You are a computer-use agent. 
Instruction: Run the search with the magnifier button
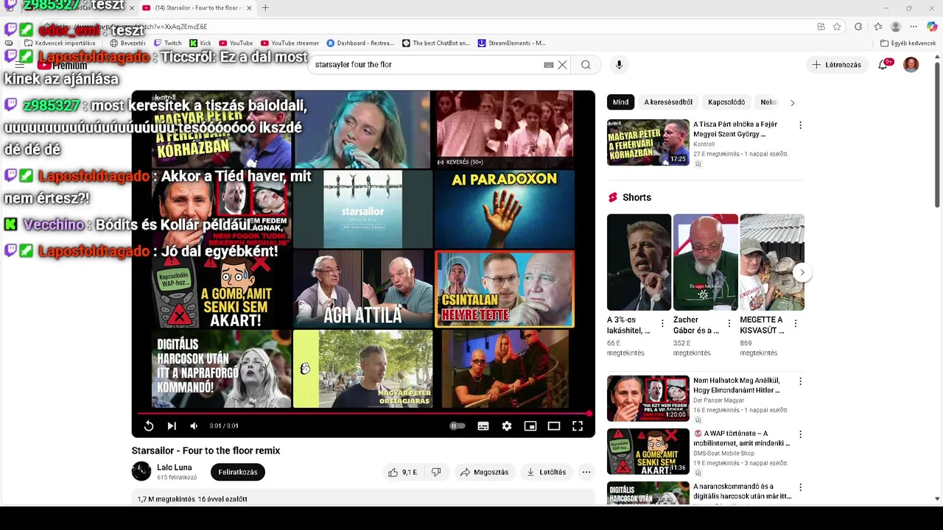click(x=586, y=65)
